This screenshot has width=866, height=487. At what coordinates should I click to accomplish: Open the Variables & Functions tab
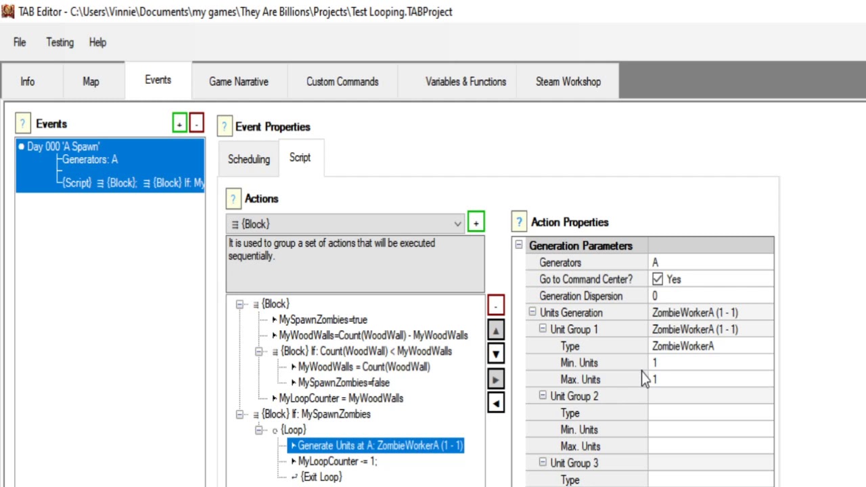[465, 81]
